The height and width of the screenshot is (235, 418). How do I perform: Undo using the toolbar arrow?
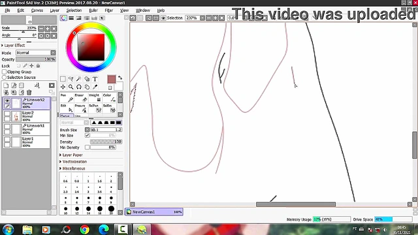133,18
